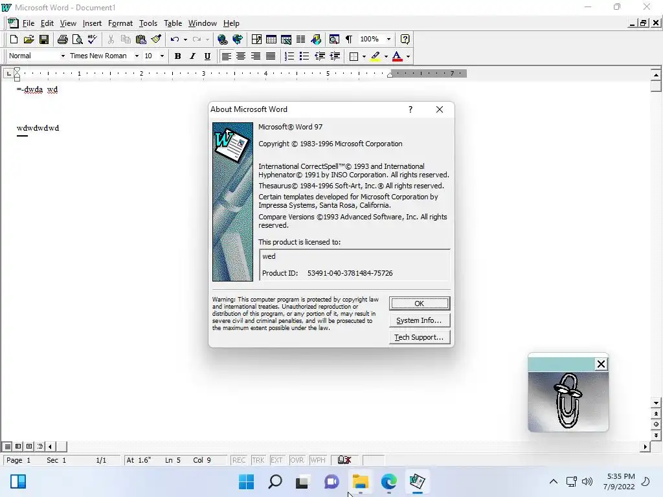Open the font size dropdown
Viewport: 663px width, 497px height.
coord(162,56)
